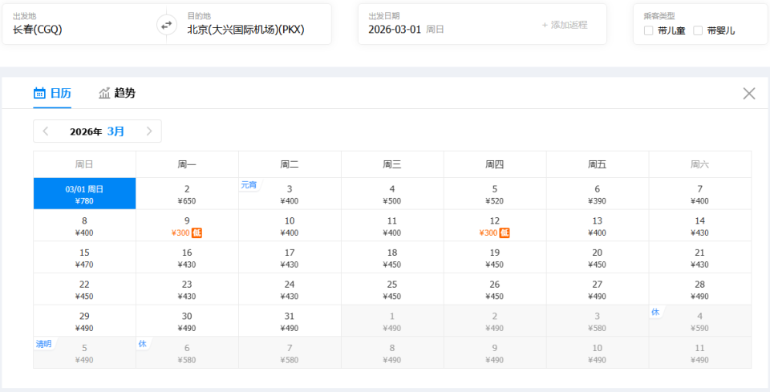The width and height of the screenshot is (770, 392).
Task: Click the 休 tag on April 4
Action: tap(655, 312)
